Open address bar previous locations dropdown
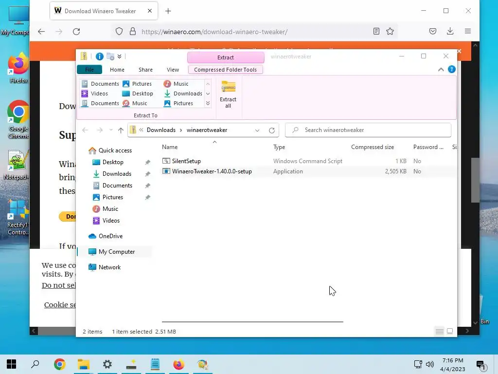Viewport: 498px width, 374px height. click(x=257, y=130)
